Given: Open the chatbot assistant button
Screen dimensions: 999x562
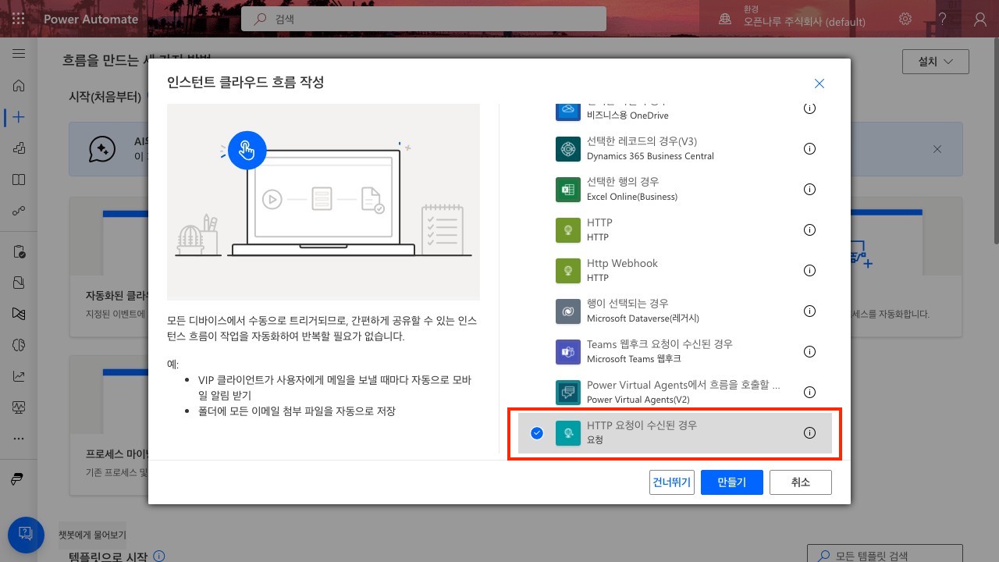Looking at the screenshot, I should [x=25, y=534].
